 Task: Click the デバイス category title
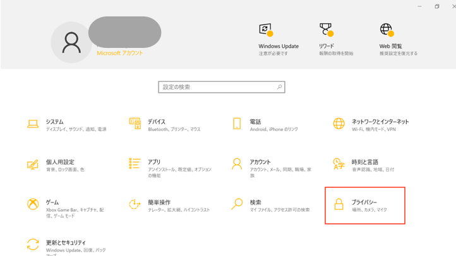157,122
